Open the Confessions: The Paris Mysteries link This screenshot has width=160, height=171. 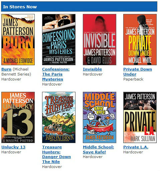56,74
